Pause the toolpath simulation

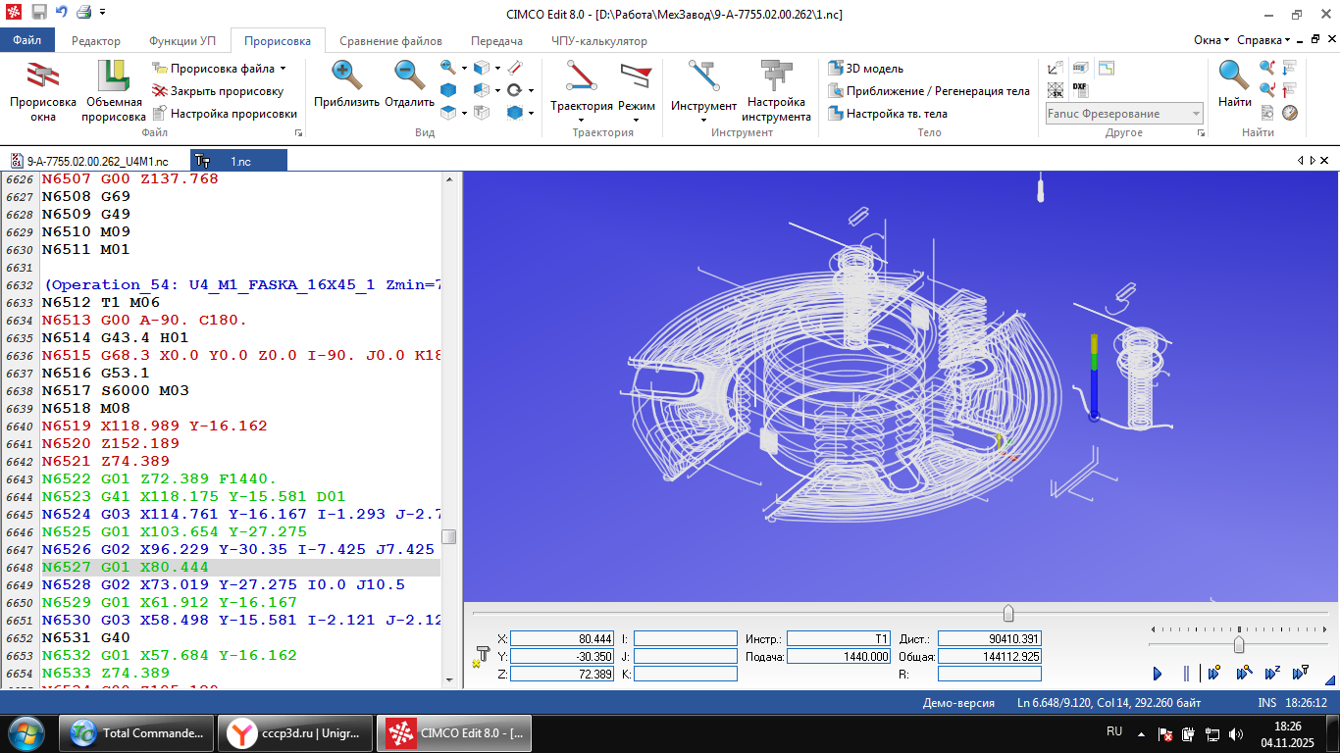click(x=1185, y=674)
